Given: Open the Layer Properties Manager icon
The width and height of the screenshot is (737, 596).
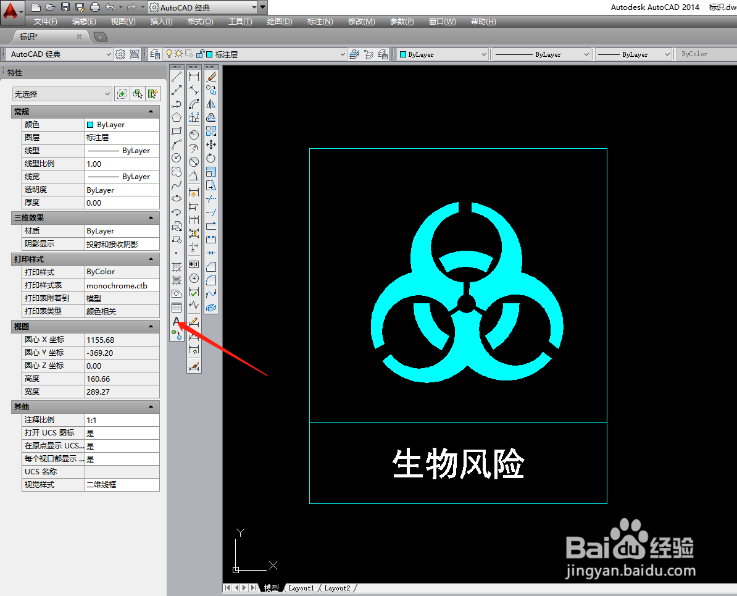Looking at the screenshot, I should coord(155,54).
